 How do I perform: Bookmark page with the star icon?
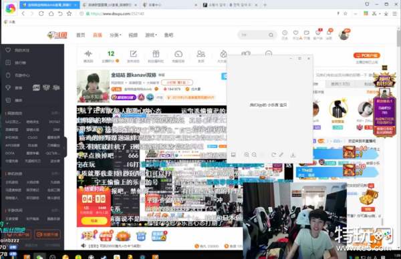coord(69,13)
